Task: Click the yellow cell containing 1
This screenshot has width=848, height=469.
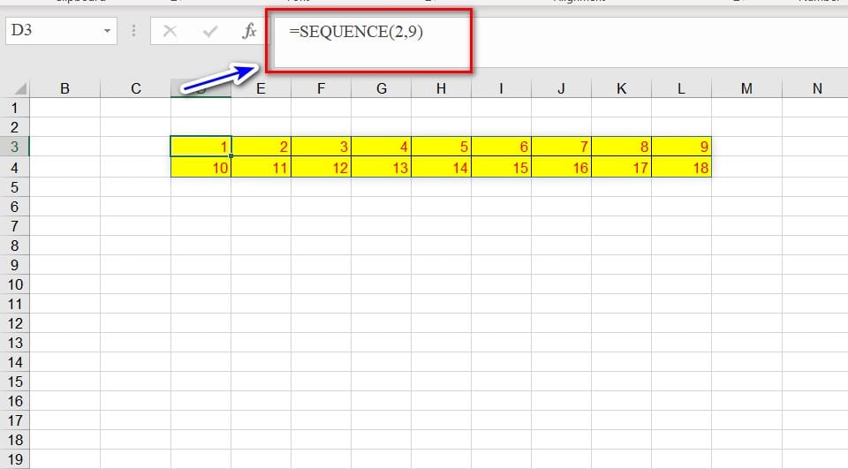Action: (x=201, y=147)
